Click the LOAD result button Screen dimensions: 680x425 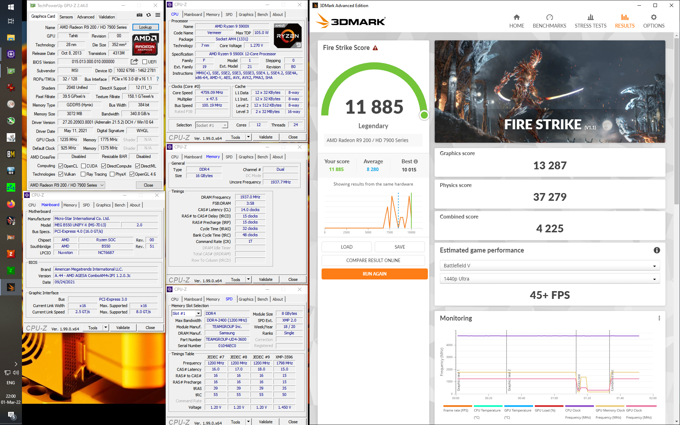[x=347, y=247]
